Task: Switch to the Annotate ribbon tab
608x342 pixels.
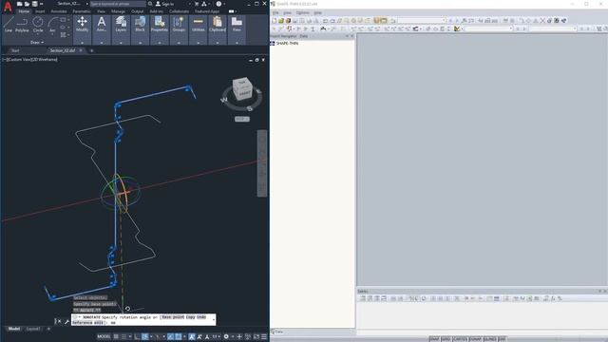Action: tap(59, 11)
